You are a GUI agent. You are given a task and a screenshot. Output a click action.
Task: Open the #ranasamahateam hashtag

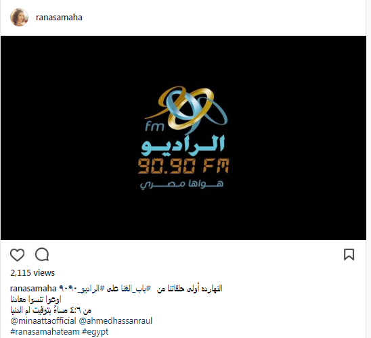pyautogui.click(x=45, y=332)
